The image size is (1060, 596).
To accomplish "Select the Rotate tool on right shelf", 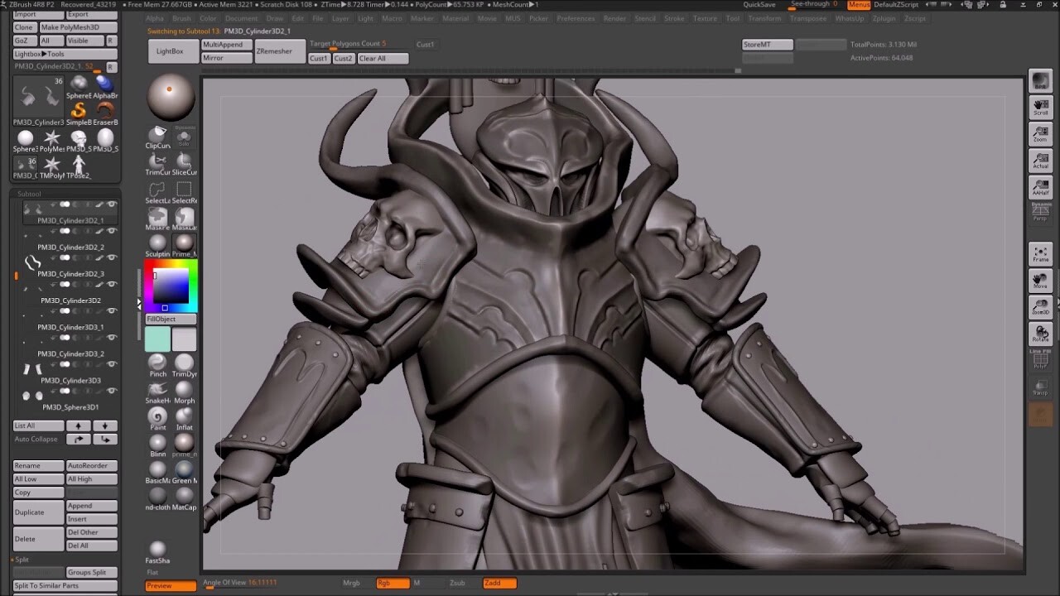I will point(1040,334).
